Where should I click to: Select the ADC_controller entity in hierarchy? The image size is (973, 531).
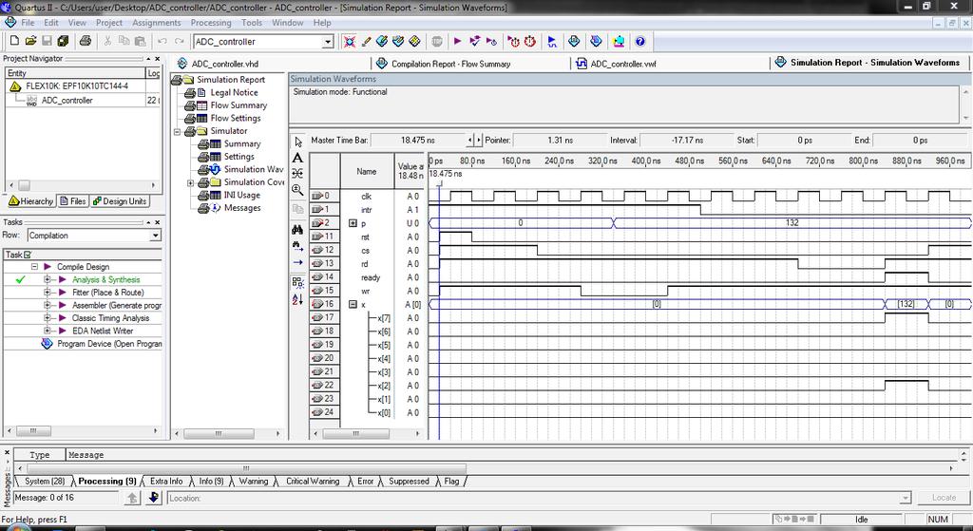[x=67, y=100]
